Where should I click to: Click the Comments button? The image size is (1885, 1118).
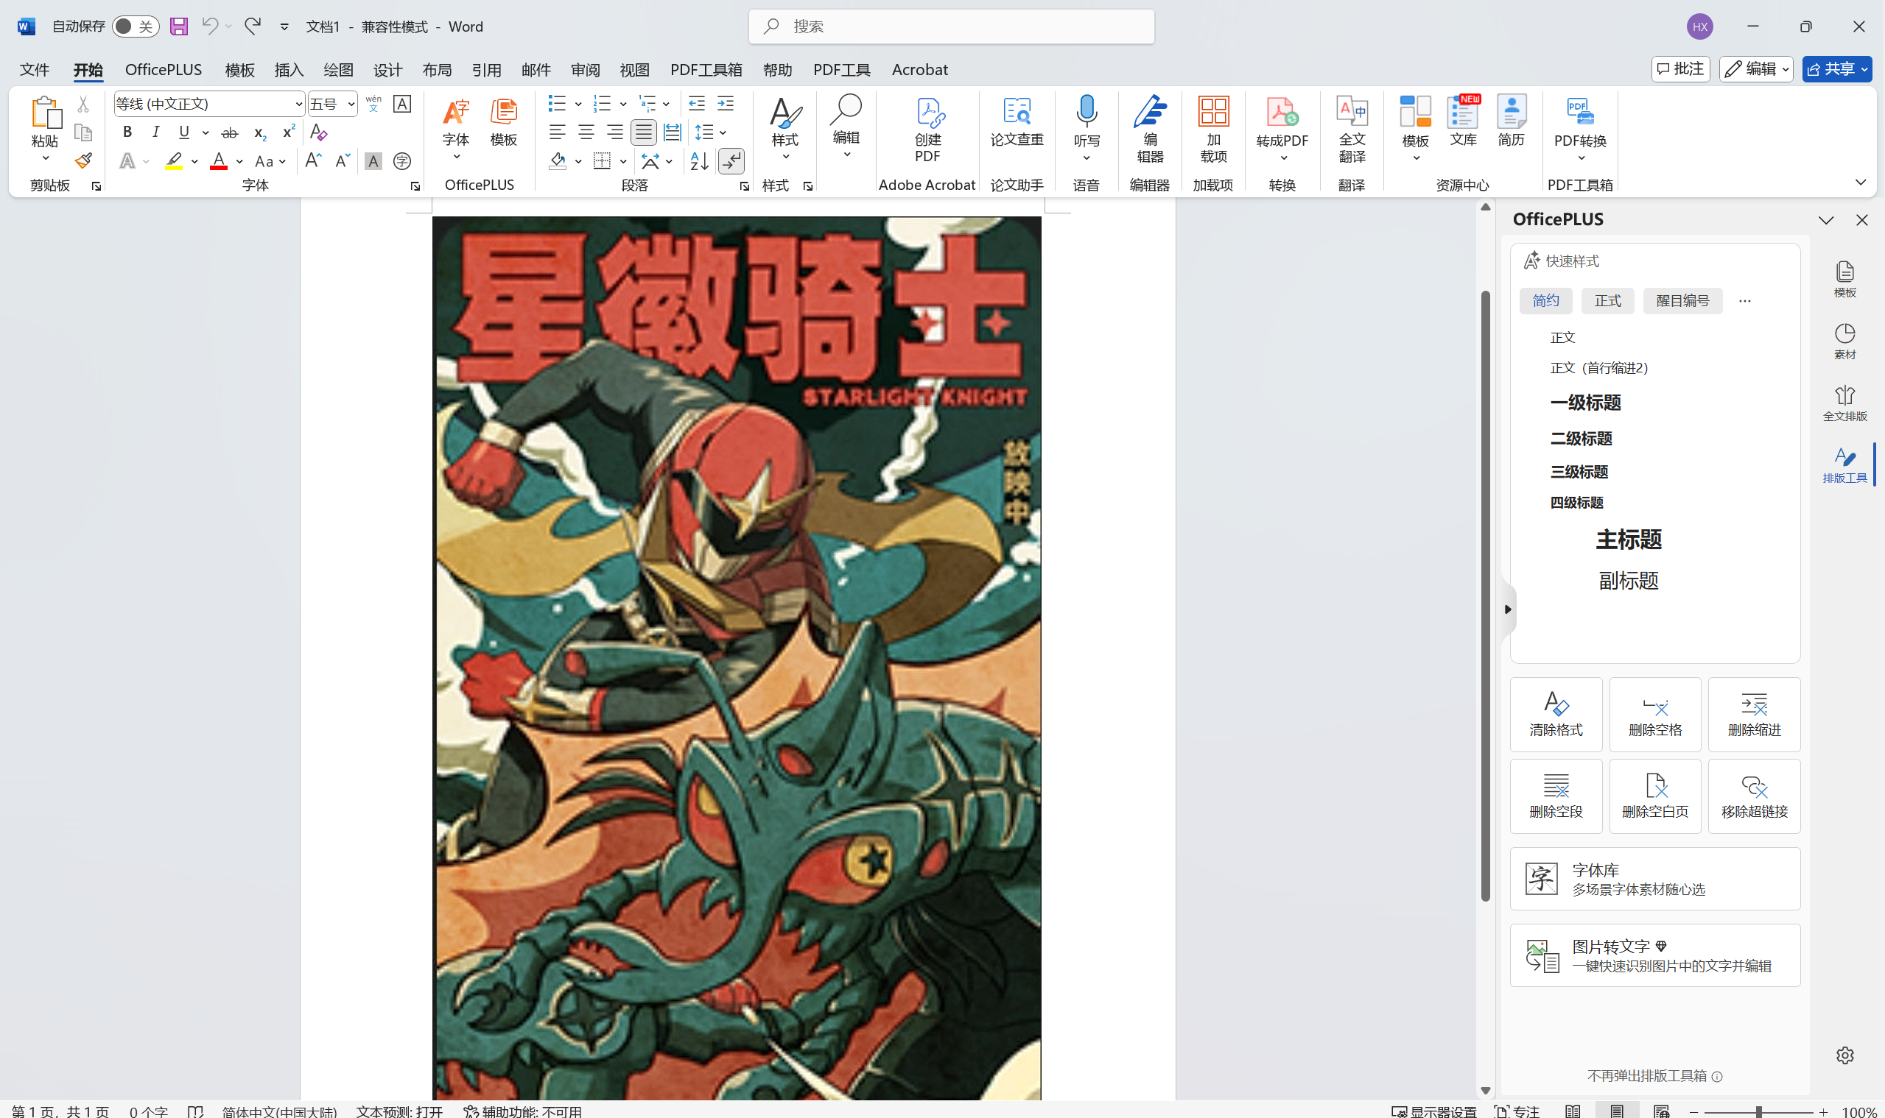click(x=1680, y=69)
